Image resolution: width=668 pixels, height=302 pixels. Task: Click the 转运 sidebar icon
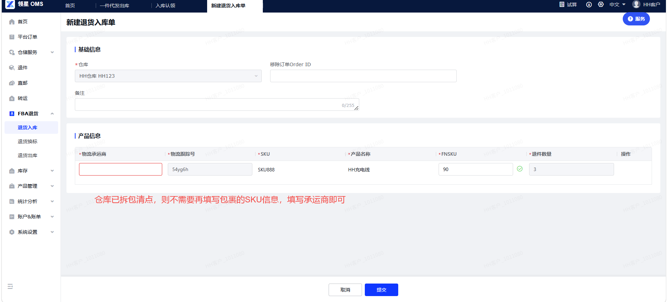click(12, 98)
